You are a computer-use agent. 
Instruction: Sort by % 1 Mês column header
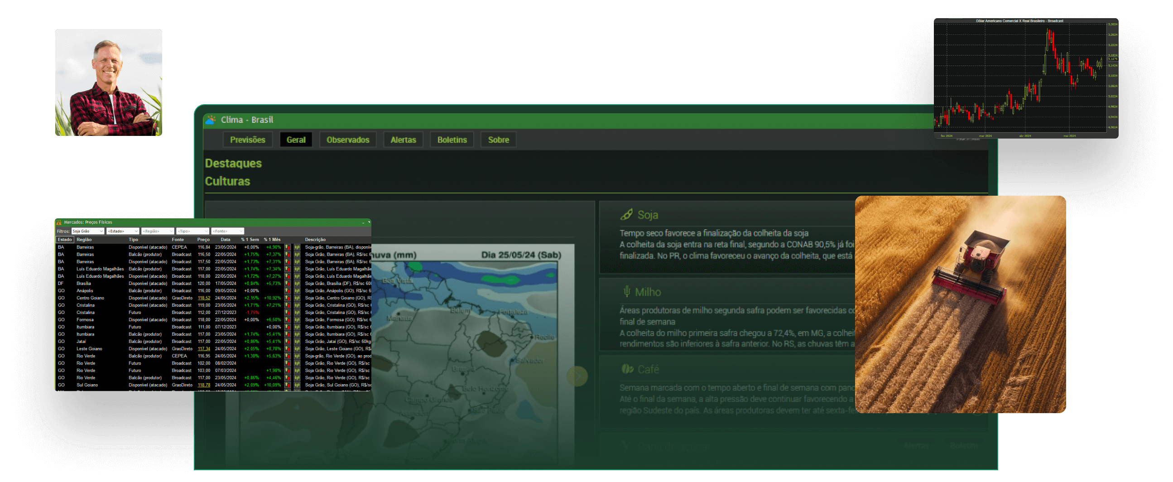(x=272, y=240)
